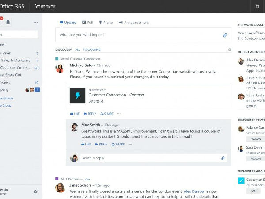This screenshot has width=265, height=199.
Task: Like Michiyo Sato's post
Action: (x=75, y=114)
